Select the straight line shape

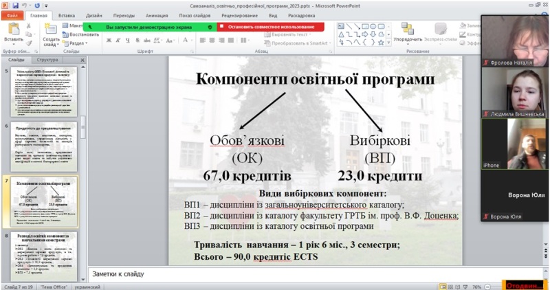tap(349, 26)
